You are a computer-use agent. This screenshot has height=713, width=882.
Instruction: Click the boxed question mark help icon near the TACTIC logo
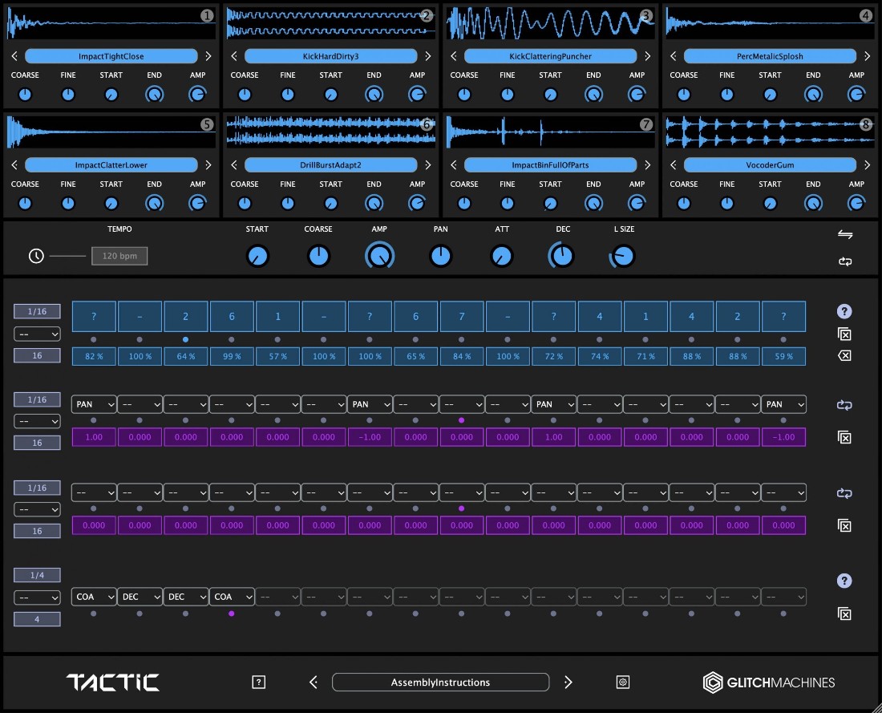pyautogui.click(x=258, y=683)
